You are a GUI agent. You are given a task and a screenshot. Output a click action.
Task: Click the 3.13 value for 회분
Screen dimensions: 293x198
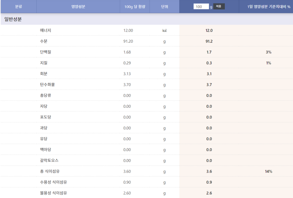point(127,74)
